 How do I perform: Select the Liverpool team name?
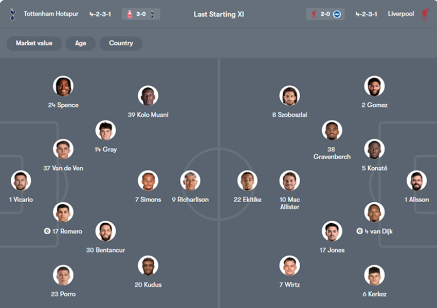point(400,14)
